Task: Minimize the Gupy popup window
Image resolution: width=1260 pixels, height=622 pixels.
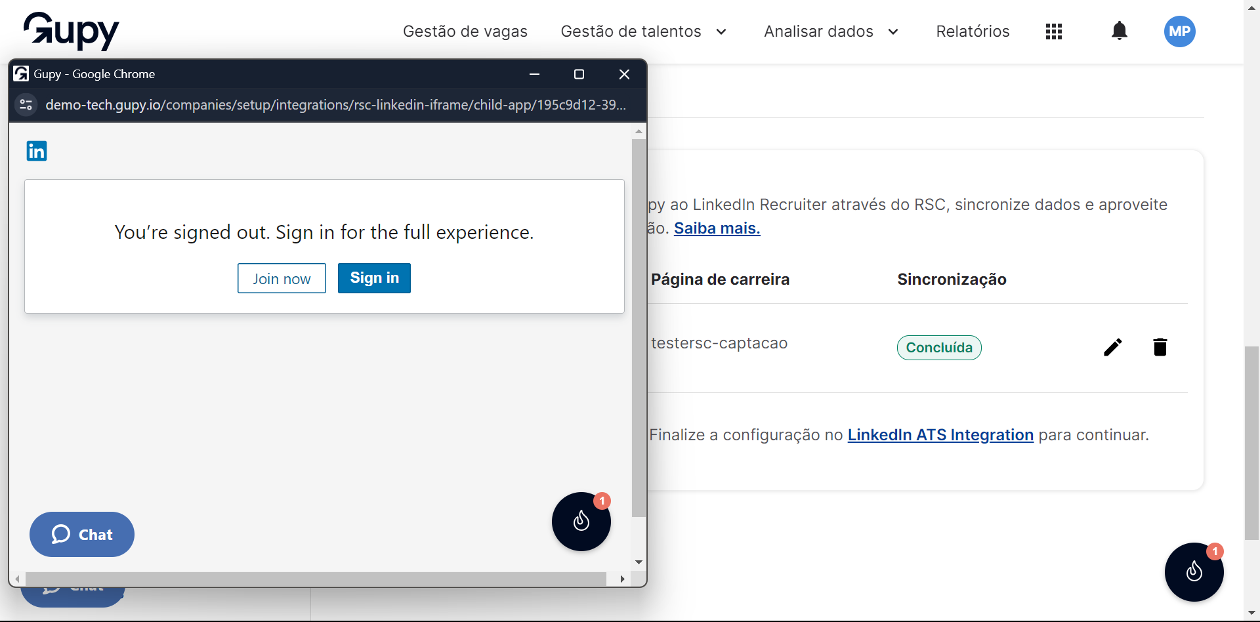Action: [534, 74]
